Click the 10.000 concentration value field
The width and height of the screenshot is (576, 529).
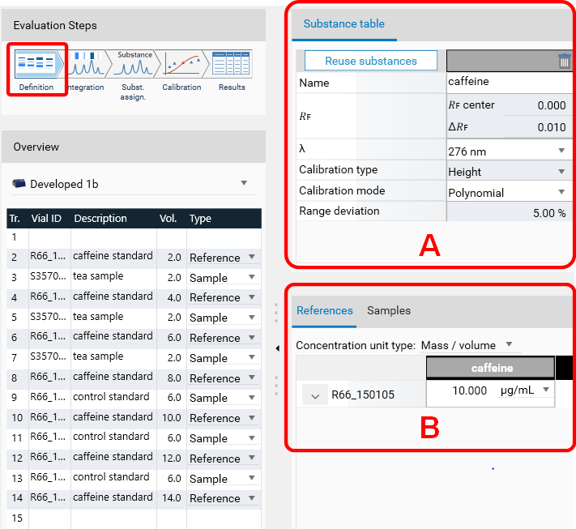pos(460,390)
